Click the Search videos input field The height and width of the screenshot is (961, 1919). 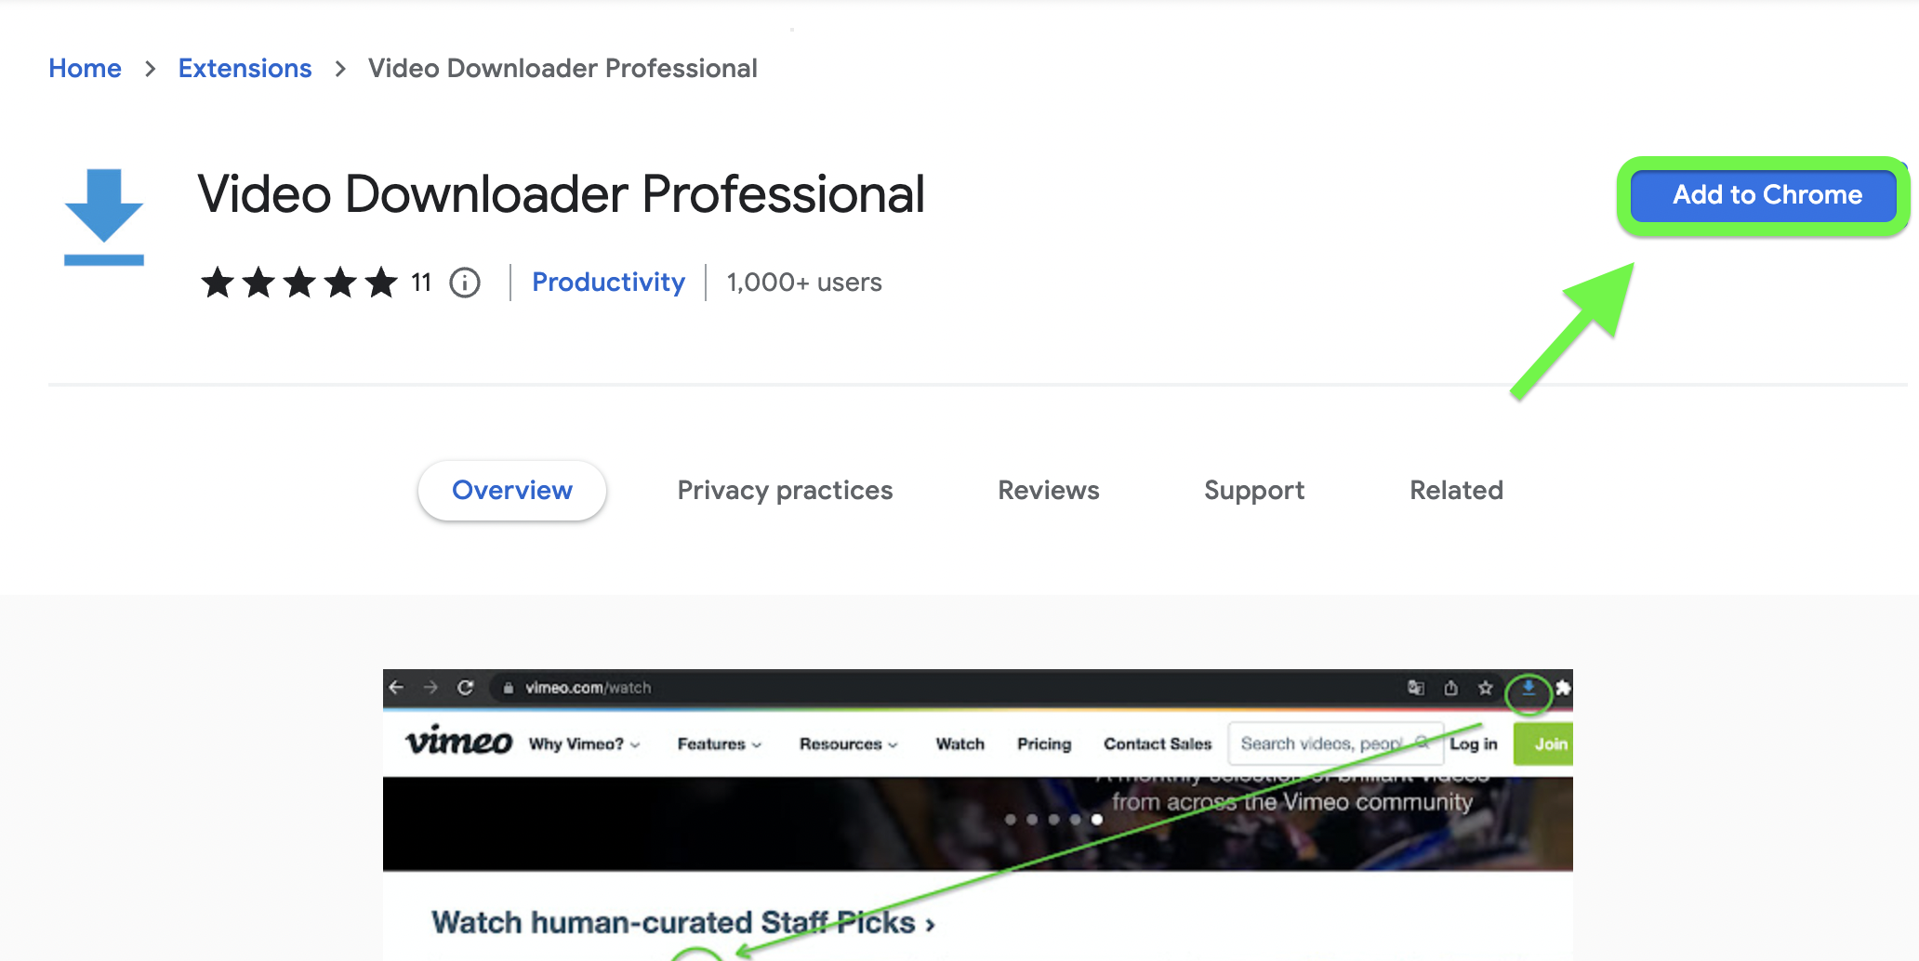click(x=1335, y=744)
